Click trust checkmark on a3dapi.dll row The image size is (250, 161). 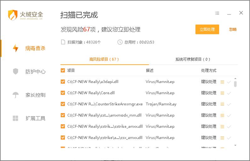click(229, 82)
